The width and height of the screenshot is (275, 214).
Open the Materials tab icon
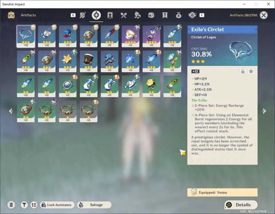coord(137,15)
